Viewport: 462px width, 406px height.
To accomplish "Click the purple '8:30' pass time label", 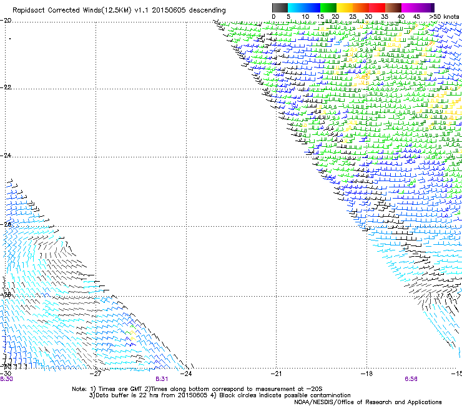I will pos(6,379).
